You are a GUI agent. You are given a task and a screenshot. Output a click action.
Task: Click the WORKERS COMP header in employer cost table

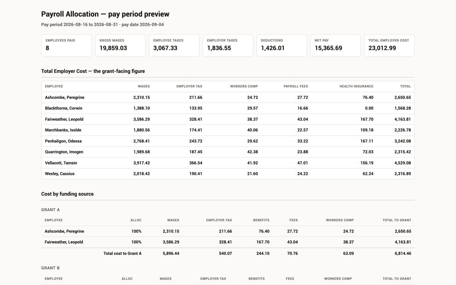[244, 86]
